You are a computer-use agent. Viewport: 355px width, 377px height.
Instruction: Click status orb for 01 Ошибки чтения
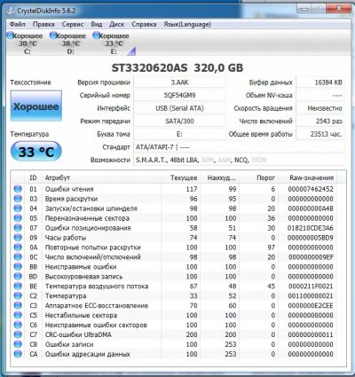coord(18,189)
